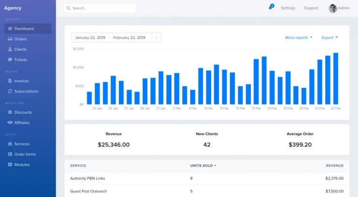
Task: Click the Average Order value $399.20
Action: click(x=300, y=145)
